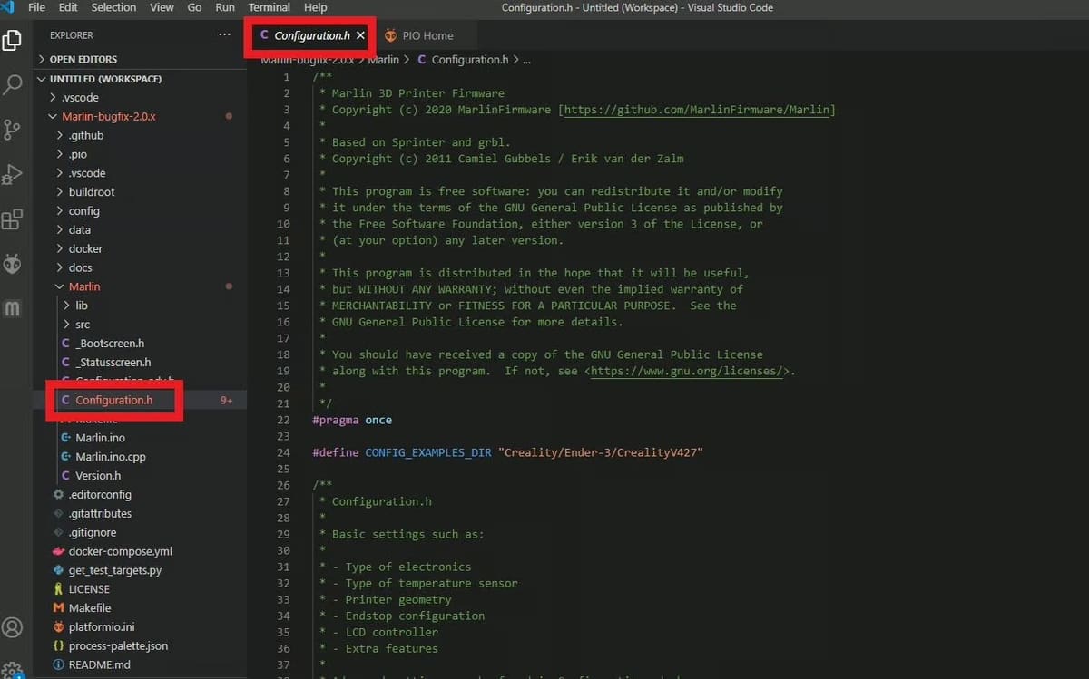Follow the github.com/MarlinFirmware/Marlin link
1089x679 pixels.
click(697, 110)
